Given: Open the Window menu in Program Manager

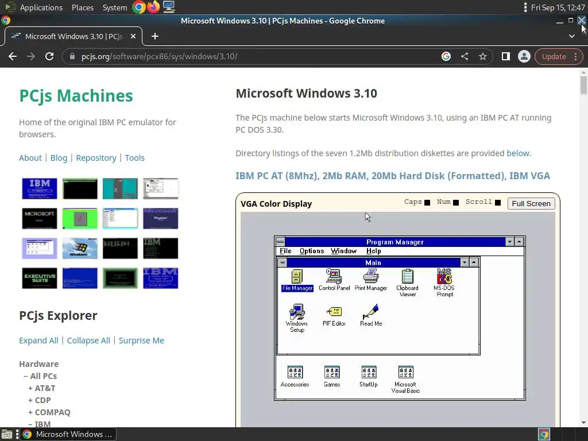Looking at the screenshot, I should pos(343,251).
